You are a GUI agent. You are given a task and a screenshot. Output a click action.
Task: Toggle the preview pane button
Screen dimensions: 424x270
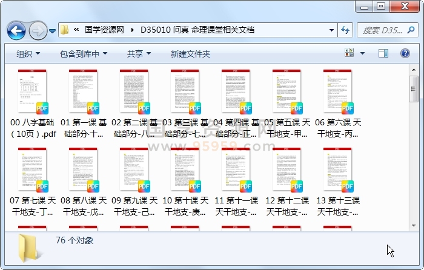383,53
